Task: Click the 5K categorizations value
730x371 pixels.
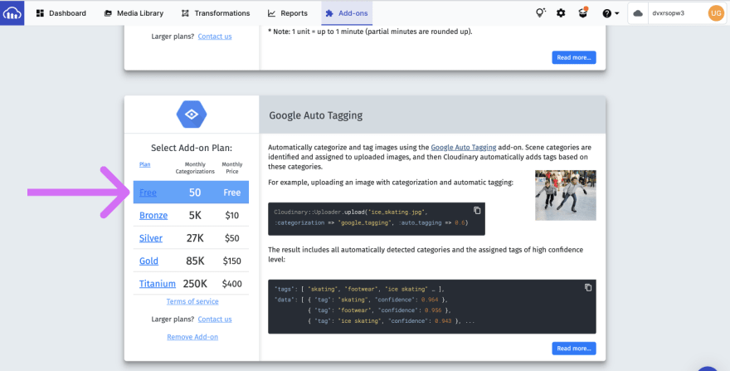Action: tap(195, 215)
